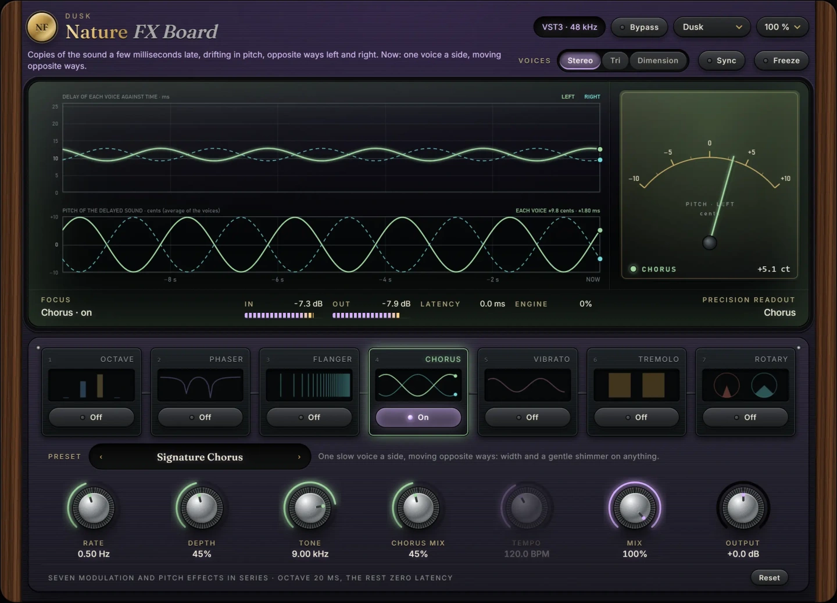Toggle the Freeze button

click(x=781, y=60)
